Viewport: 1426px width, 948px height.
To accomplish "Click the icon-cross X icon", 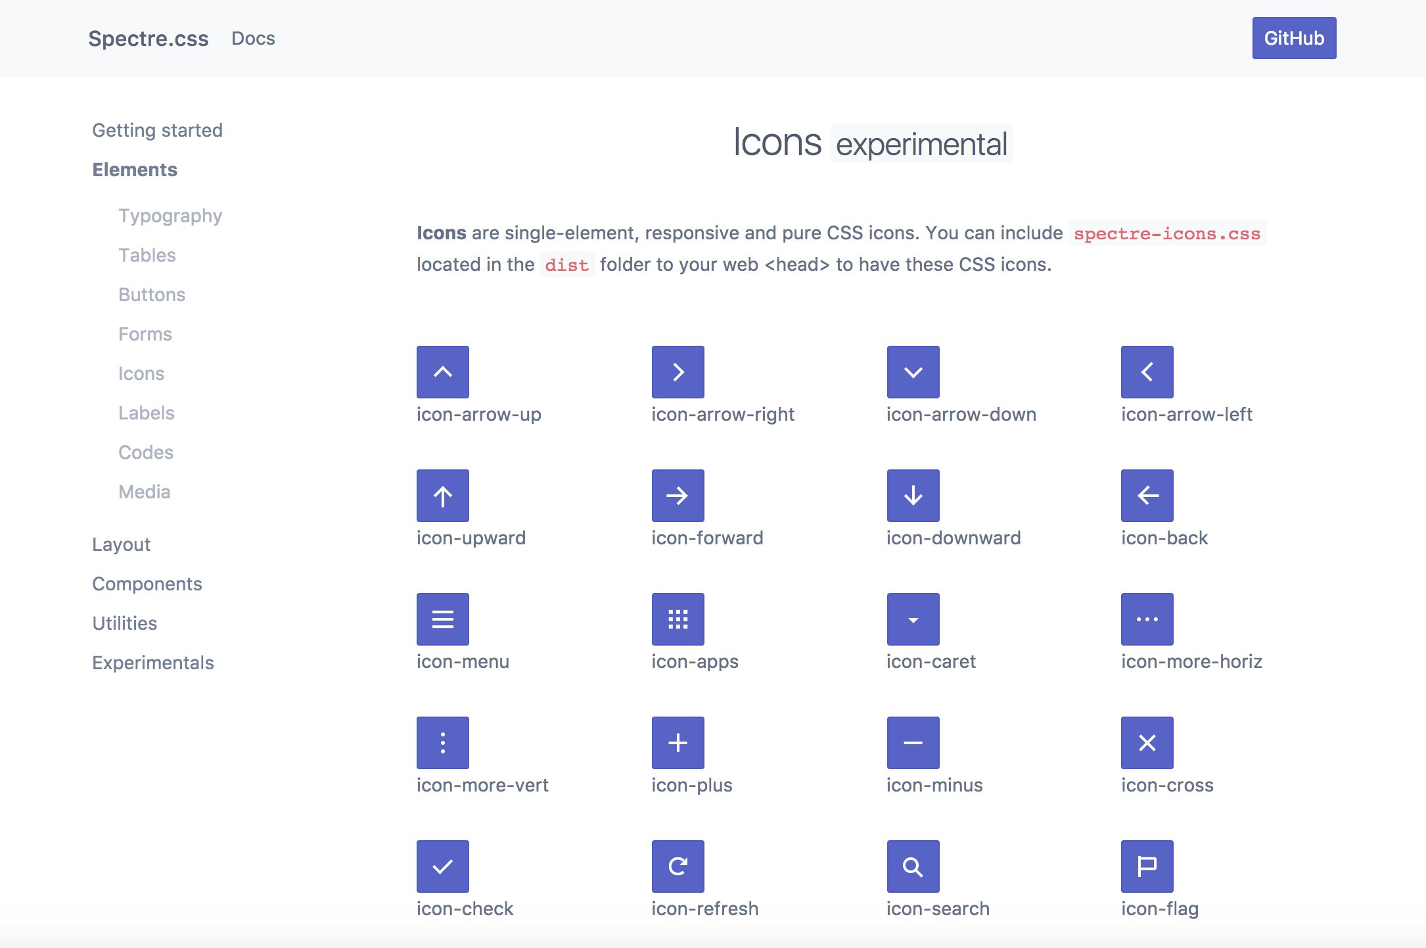I will 1147,743.
